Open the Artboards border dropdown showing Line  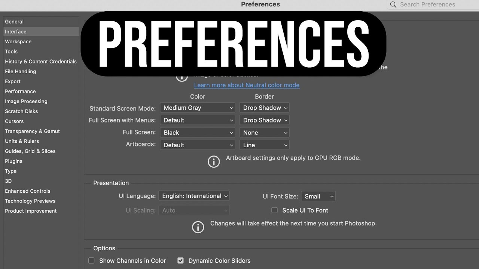(x=264, y=145)
